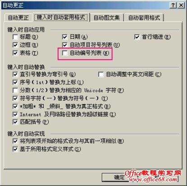Enable 自动调整中英文间距 checkbox

(101, 74)
